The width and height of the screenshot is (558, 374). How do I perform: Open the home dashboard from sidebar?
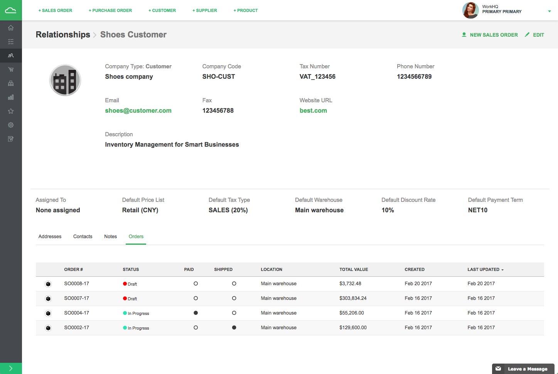(x=11, y=28)
